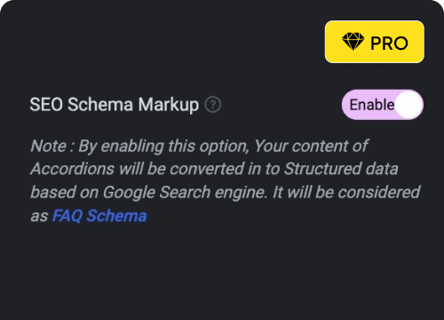
Task: Click the yellow PRO button
Action: click(x=375, y=42)
